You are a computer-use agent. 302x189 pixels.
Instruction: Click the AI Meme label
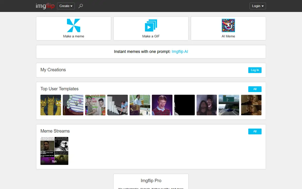(x=228, y=36)
